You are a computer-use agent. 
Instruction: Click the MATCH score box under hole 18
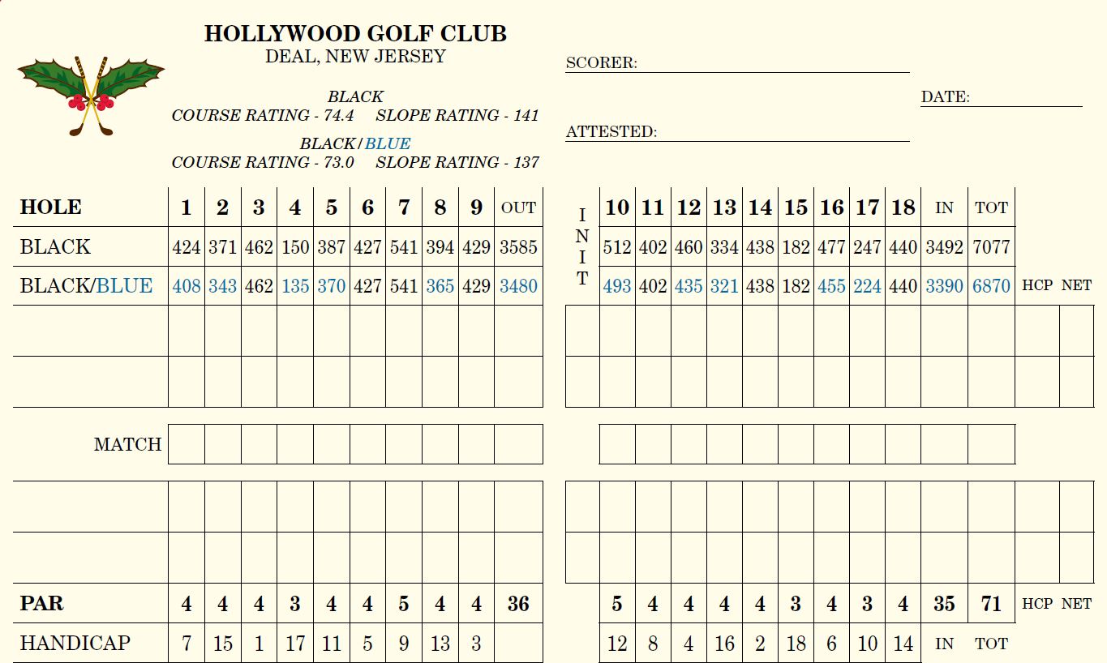point(903,444)
